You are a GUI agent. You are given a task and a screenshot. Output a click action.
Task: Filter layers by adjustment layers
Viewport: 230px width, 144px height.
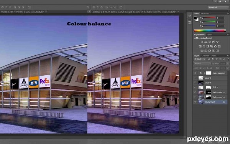coord(213,59)
